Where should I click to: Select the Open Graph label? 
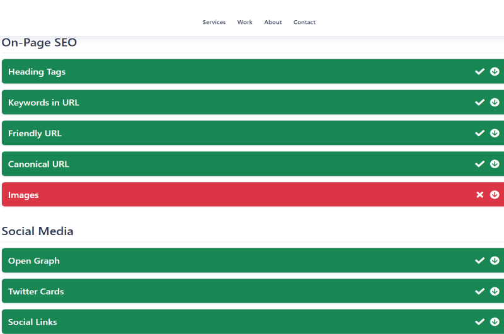point(34,261)
